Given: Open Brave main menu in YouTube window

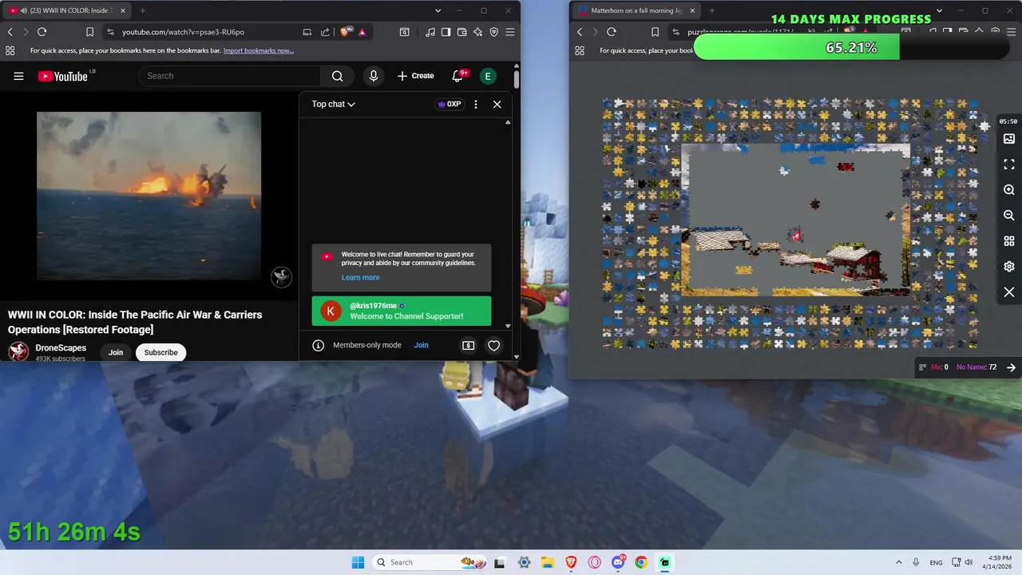Looking at the screenshot, I should pos(509,32).
